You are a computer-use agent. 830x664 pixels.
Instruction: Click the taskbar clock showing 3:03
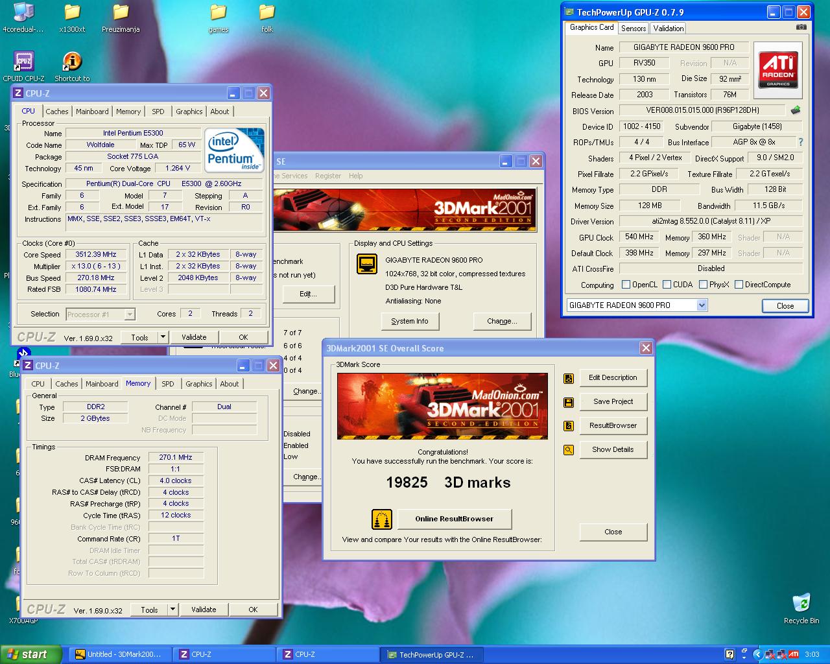812,655
